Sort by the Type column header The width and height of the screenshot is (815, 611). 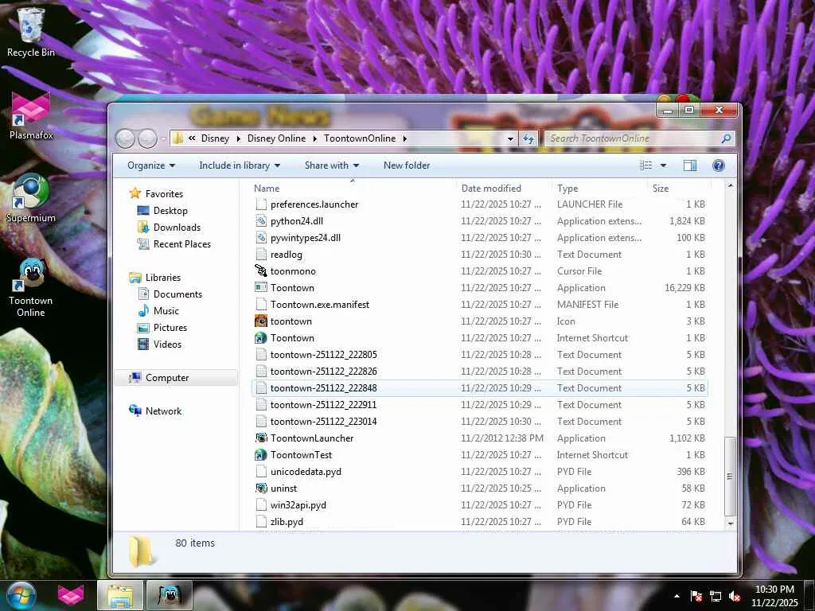tap(600, 188)
